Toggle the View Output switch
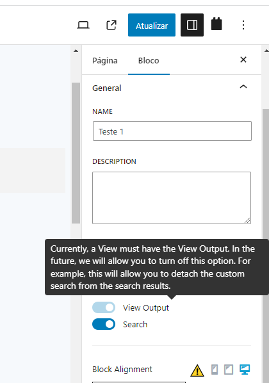269x383 pixels. [104, 307]
